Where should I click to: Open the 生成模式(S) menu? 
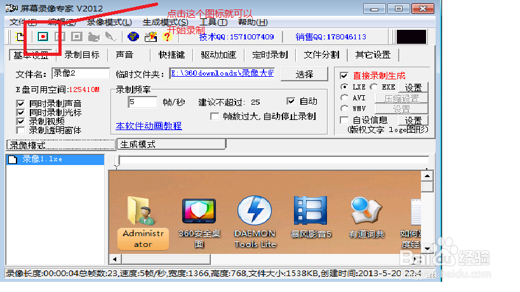(x=166, y=22)
